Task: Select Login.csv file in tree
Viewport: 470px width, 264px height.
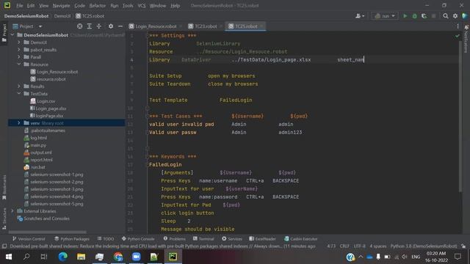Action: coord(46,101)
